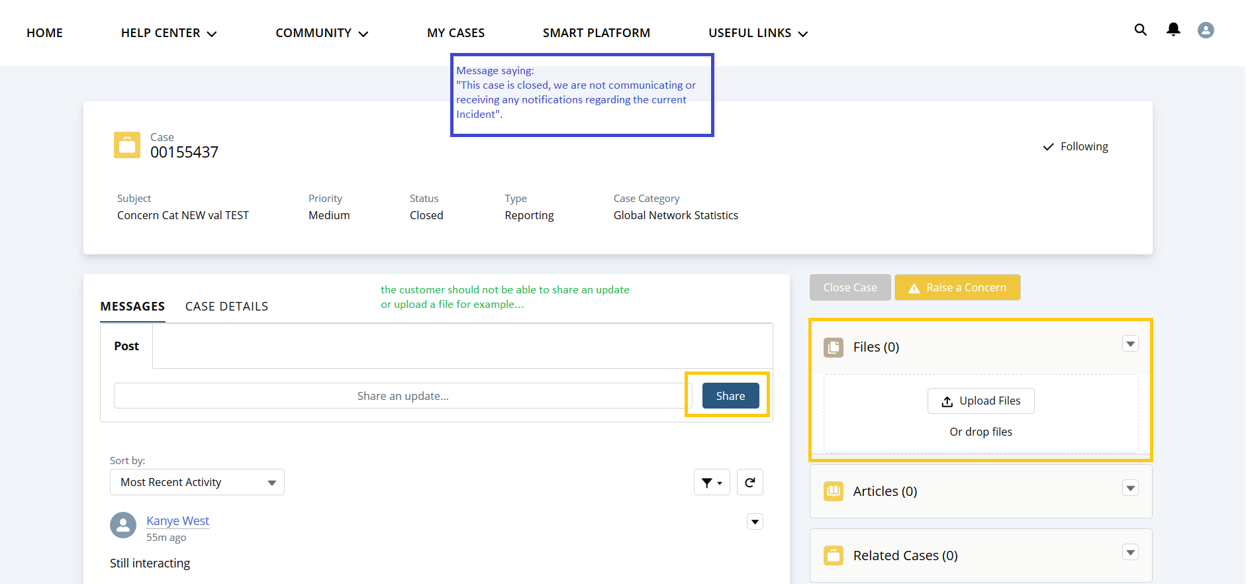Screen dimensions: 1246x584
Task: Toggle the Following button
Action: click(x=1076, y=147)
